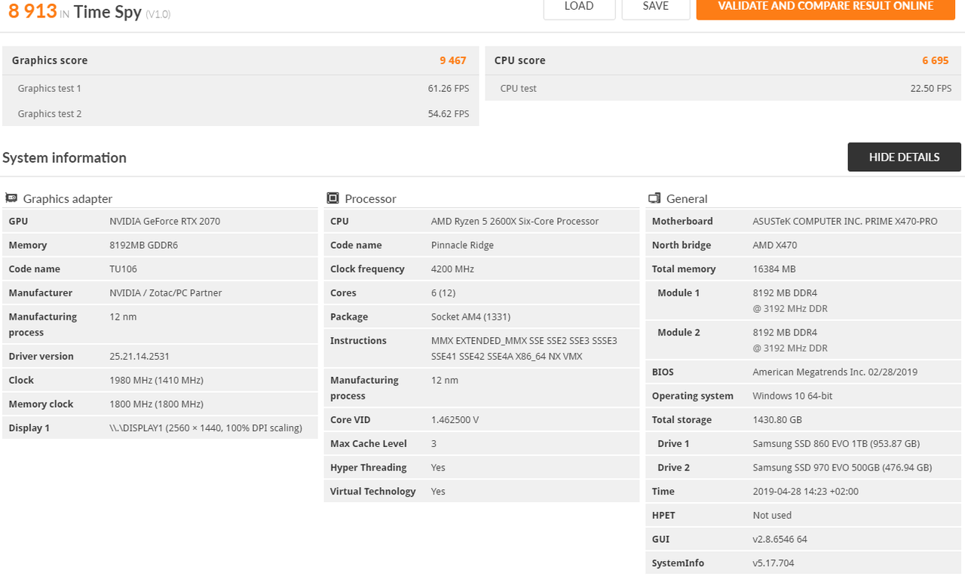Viewport: 965px width, 576px height.
Task: Select BIOS American Megatrends Inc. 02/28/2019
Action: 835,372
